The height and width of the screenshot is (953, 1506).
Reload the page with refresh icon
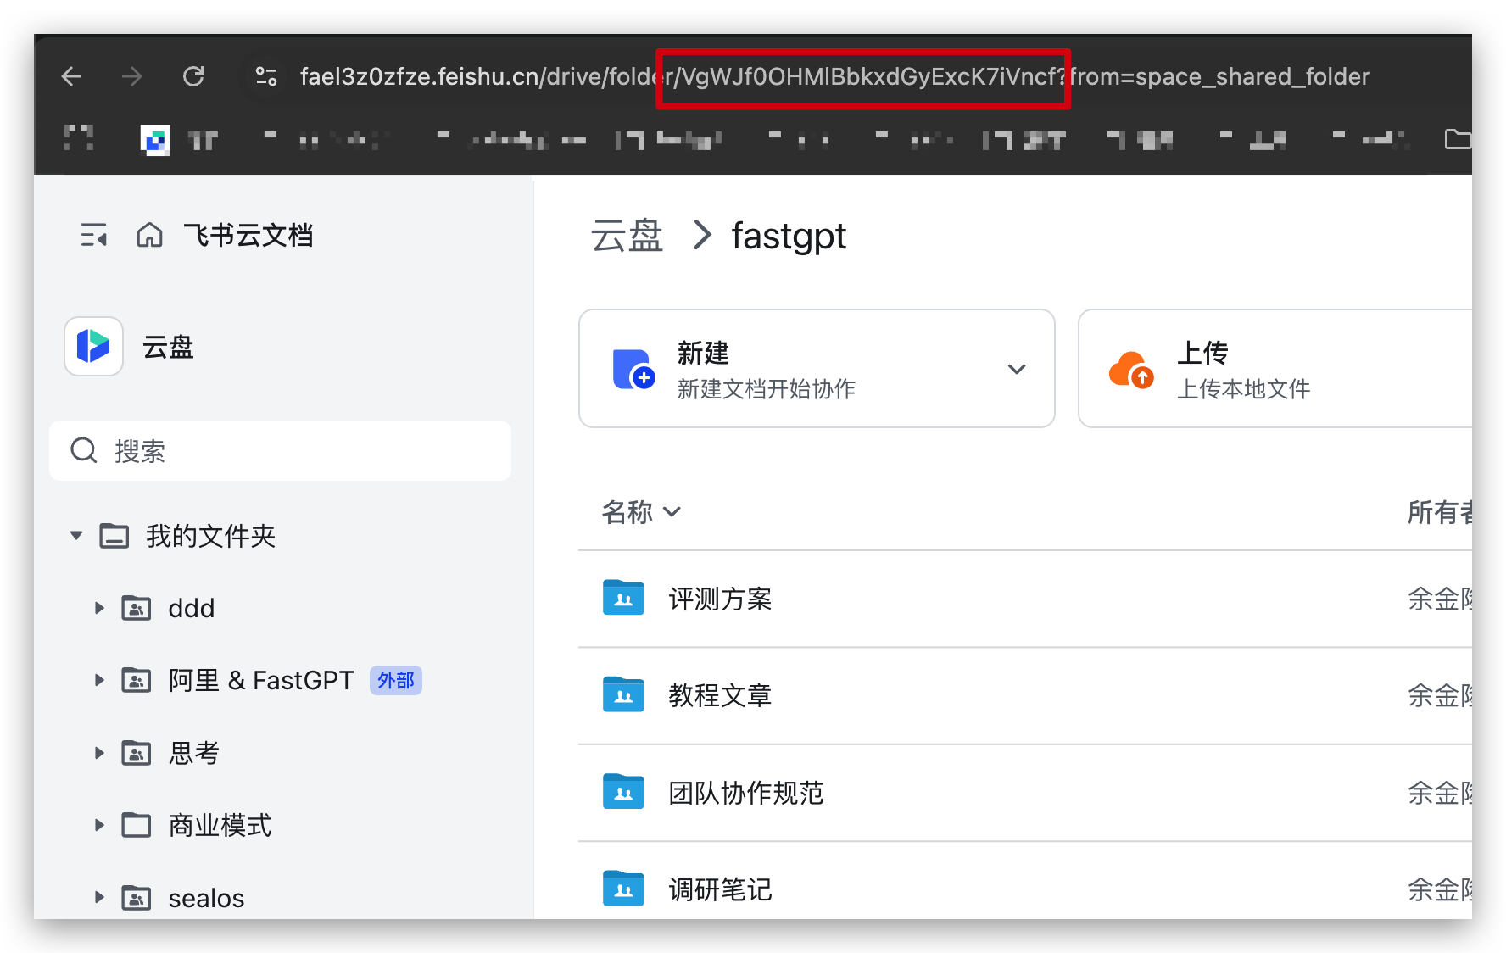193,77
